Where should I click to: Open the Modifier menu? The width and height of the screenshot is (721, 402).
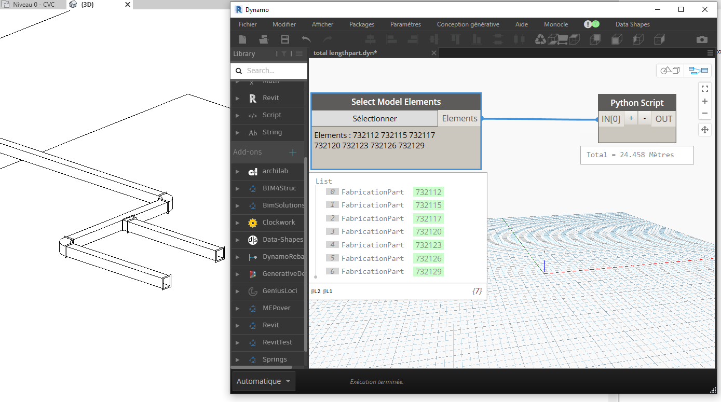(x=284, y=24)
